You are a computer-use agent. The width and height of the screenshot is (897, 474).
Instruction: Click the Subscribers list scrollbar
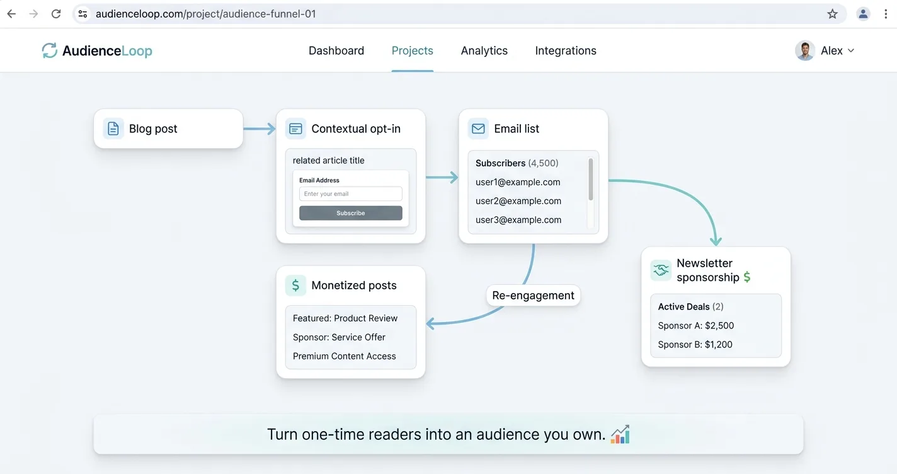coord(591,180)
